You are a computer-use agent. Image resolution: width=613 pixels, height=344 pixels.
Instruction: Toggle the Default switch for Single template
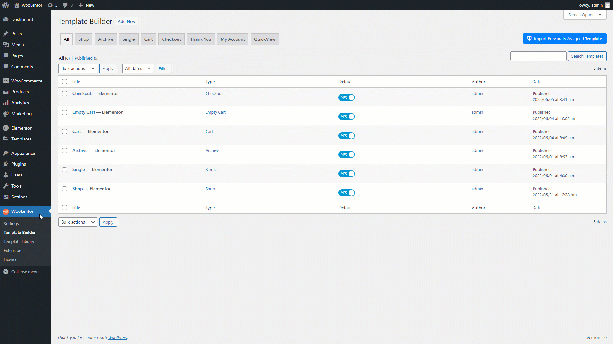(x=347, y=174)
